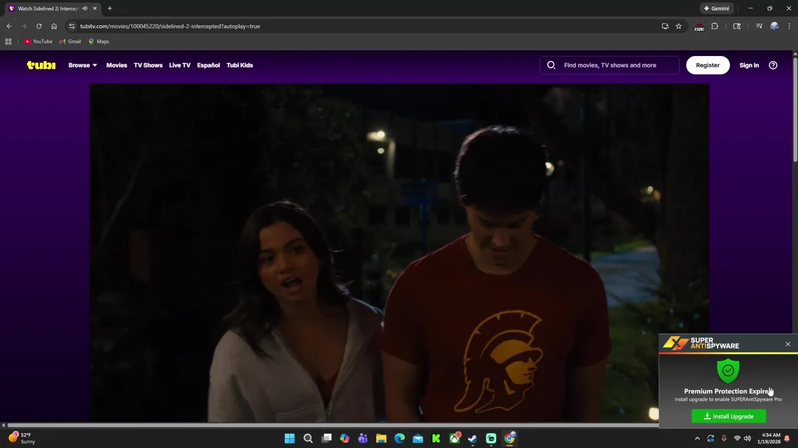Click Install Upgrade button
Viewport: 798px width, 448px height.
pos(729,416)
